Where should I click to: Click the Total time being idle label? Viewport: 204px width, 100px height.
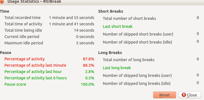(23, 30)
